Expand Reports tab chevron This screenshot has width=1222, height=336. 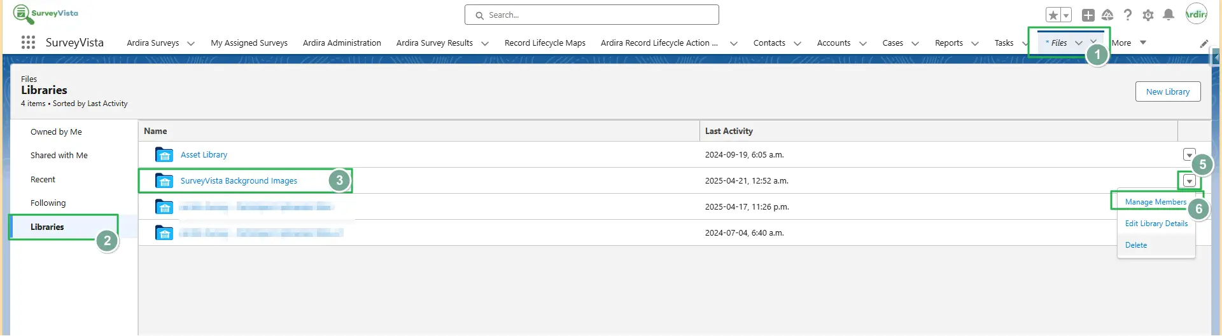[974, 43]
